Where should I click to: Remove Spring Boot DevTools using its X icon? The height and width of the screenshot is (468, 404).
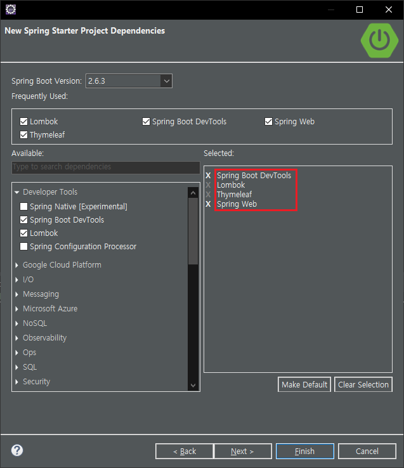pos(208,176)
